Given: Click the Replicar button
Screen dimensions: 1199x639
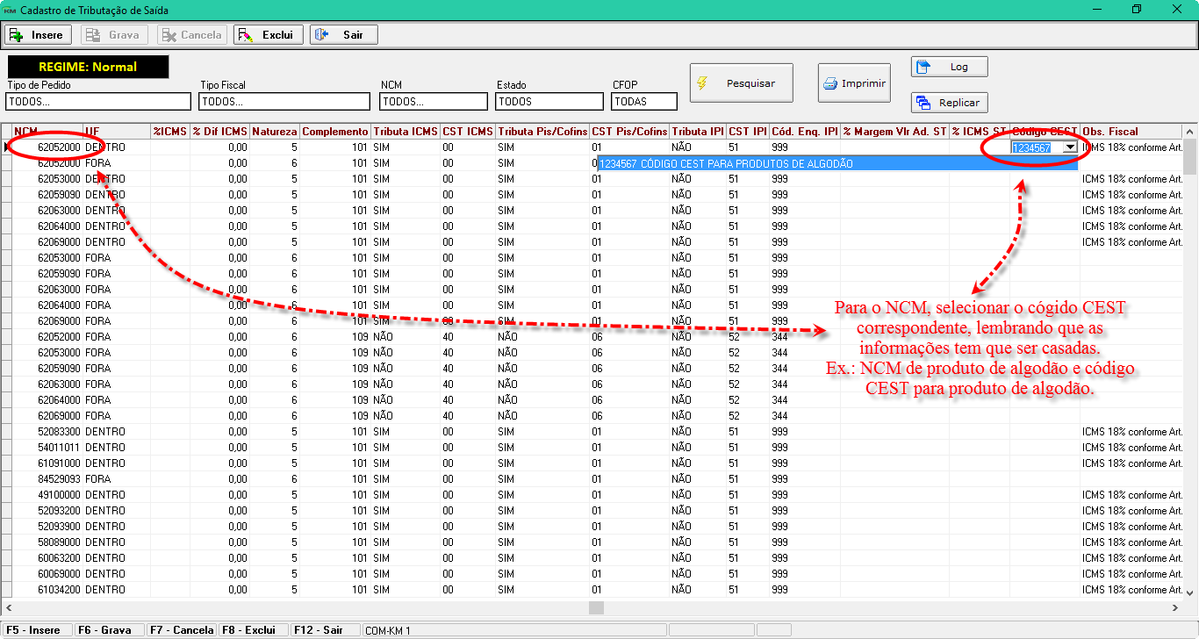Looking at the screenshot, I should [x=949, y=103].
